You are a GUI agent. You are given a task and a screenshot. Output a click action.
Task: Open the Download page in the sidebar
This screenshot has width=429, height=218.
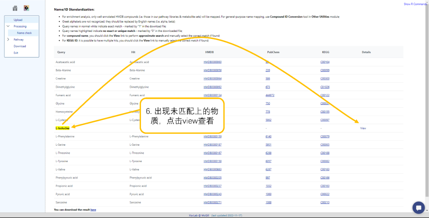tap(20, 46)
